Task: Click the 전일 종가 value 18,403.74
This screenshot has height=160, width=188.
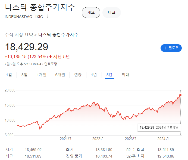Action: click(x=104, y=156)
